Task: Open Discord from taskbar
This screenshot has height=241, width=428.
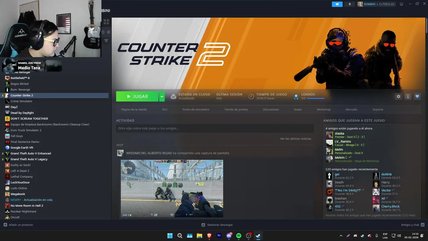Action: click(x=229, y=236)
